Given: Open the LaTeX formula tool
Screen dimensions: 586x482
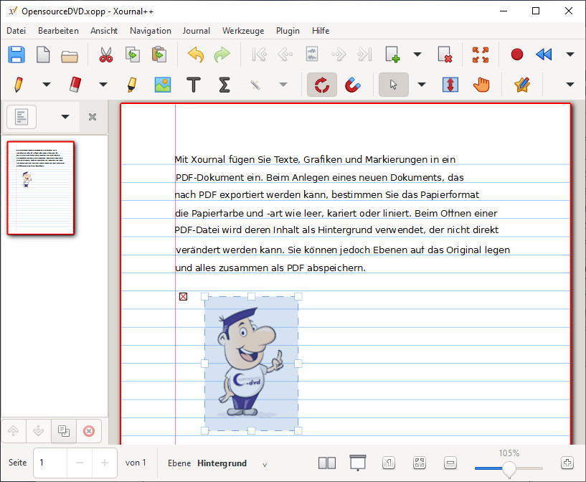Looking at the screenshot, I should pos(224,85).
